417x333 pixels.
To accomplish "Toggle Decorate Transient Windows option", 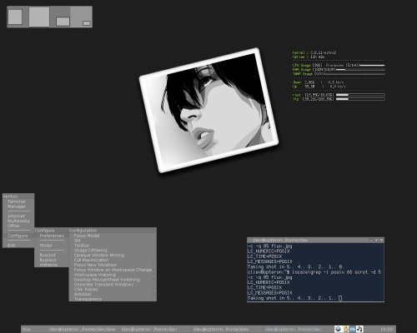I will coord(113,285).
